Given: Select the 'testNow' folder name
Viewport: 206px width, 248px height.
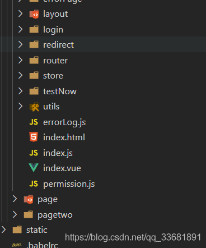Looking at the screenshot, I should (x=60, y=91).
